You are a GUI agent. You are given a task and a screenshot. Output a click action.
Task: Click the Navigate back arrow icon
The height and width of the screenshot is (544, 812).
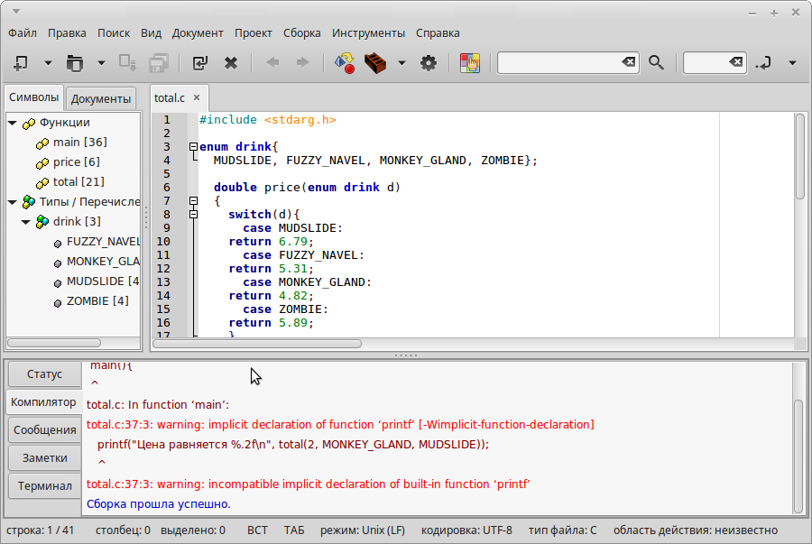click(272, 62)
